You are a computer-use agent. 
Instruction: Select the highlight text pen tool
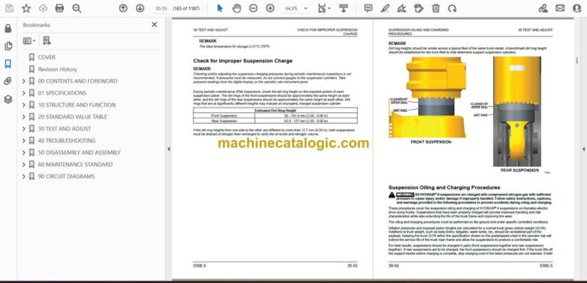[x=385, y=8]
